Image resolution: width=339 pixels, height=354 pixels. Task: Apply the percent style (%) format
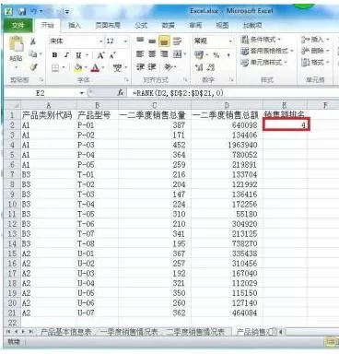[x=216, y=55]
